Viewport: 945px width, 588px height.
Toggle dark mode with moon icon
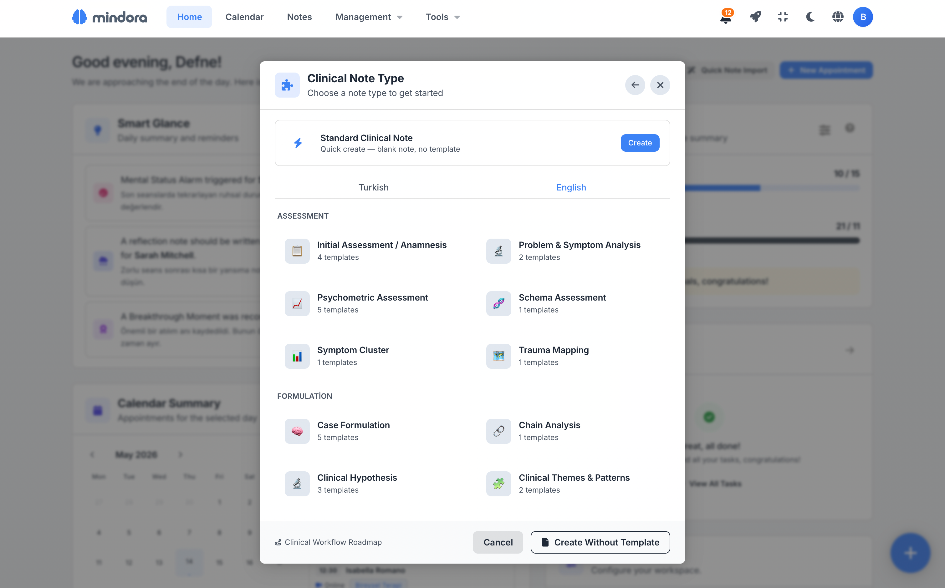pyautogui.click(x=810, y=17)
